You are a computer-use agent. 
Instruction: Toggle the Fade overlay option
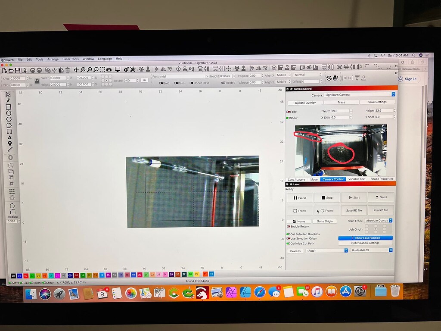point(289,112)
